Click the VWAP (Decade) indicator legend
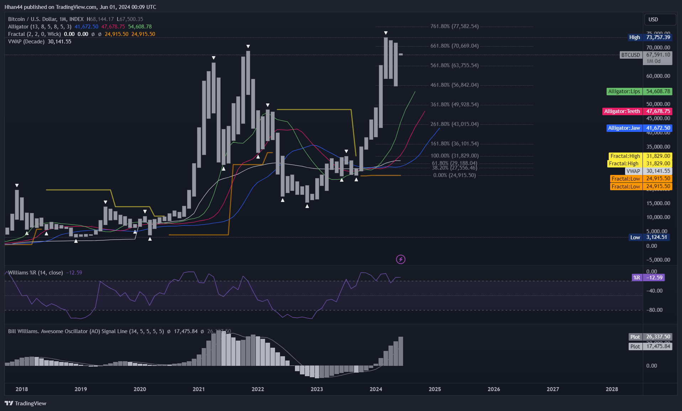682x411 pixels. (x=26, y=42)
